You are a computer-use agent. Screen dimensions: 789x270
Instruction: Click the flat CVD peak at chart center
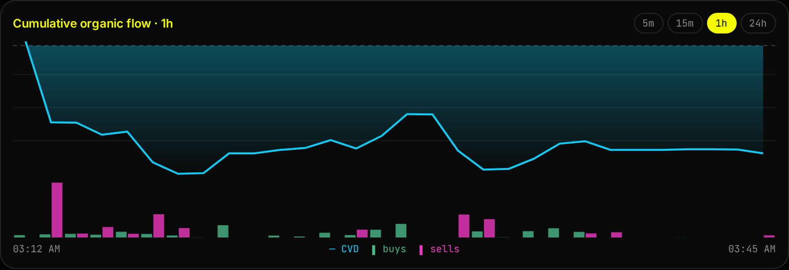pos(420,114)
